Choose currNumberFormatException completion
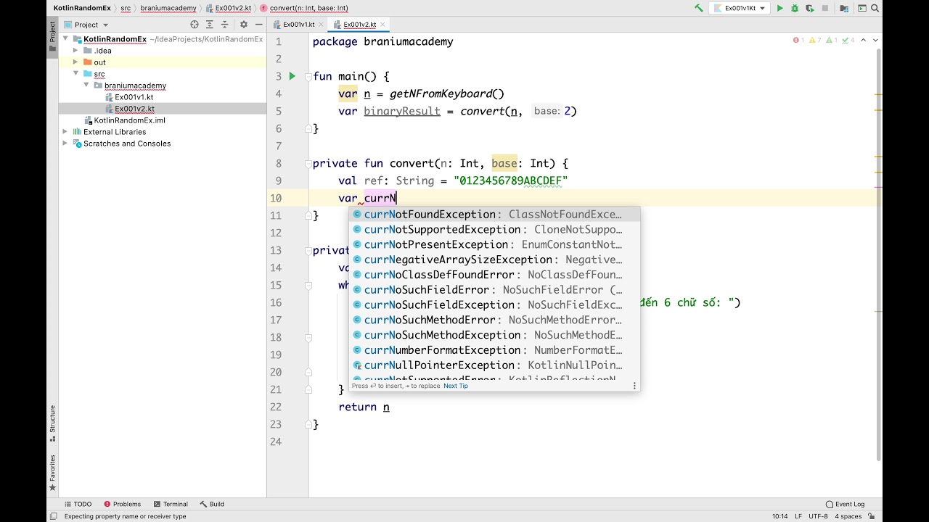 point(494,350)
